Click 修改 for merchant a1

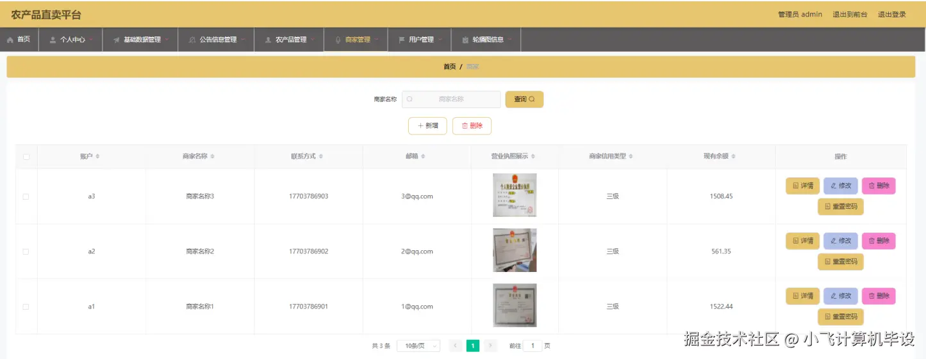[x=841, y=296]
